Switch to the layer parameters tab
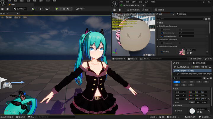 pyautogui.click(x=181, y=14)
